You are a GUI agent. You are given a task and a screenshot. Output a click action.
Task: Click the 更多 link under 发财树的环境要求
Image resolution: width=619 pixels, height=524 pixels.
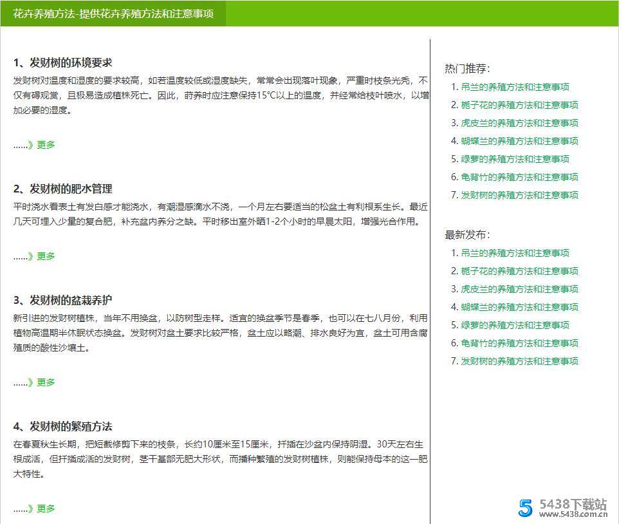(x=45, y=145)
